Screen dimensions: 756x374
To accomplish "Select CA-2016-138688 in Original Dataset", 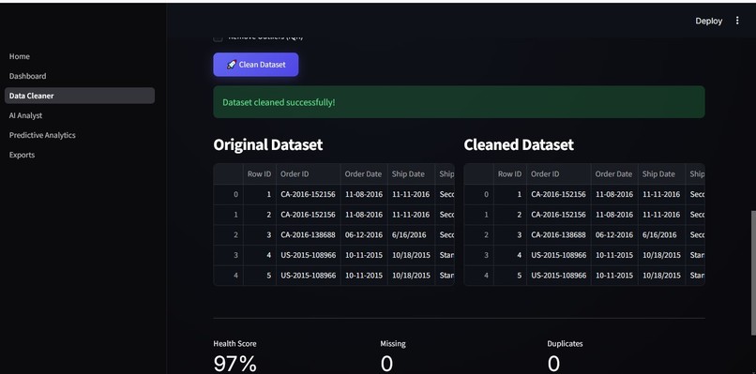I will pos(308,234).
